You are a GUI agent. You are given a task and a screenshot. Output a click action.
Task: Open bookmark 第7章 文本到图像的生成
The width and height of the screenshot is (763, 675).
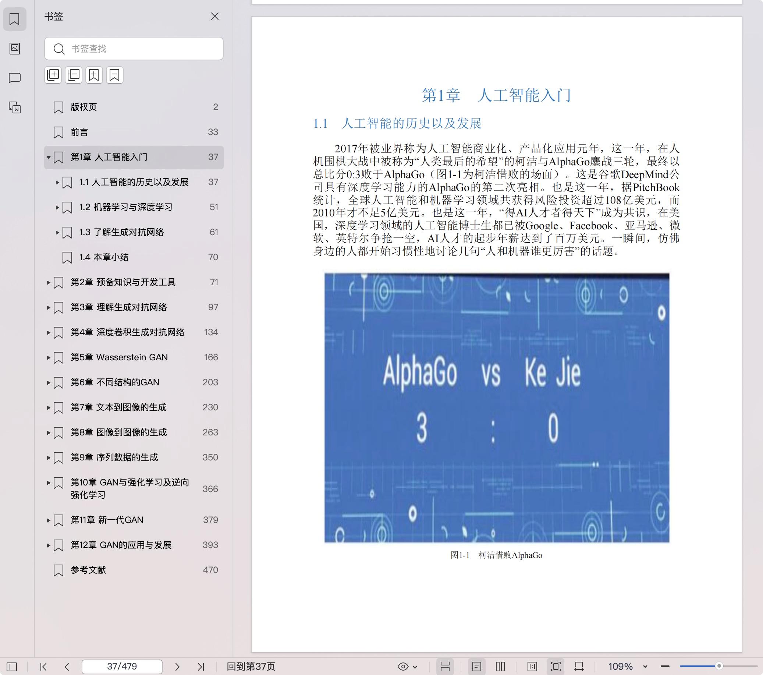134,407
